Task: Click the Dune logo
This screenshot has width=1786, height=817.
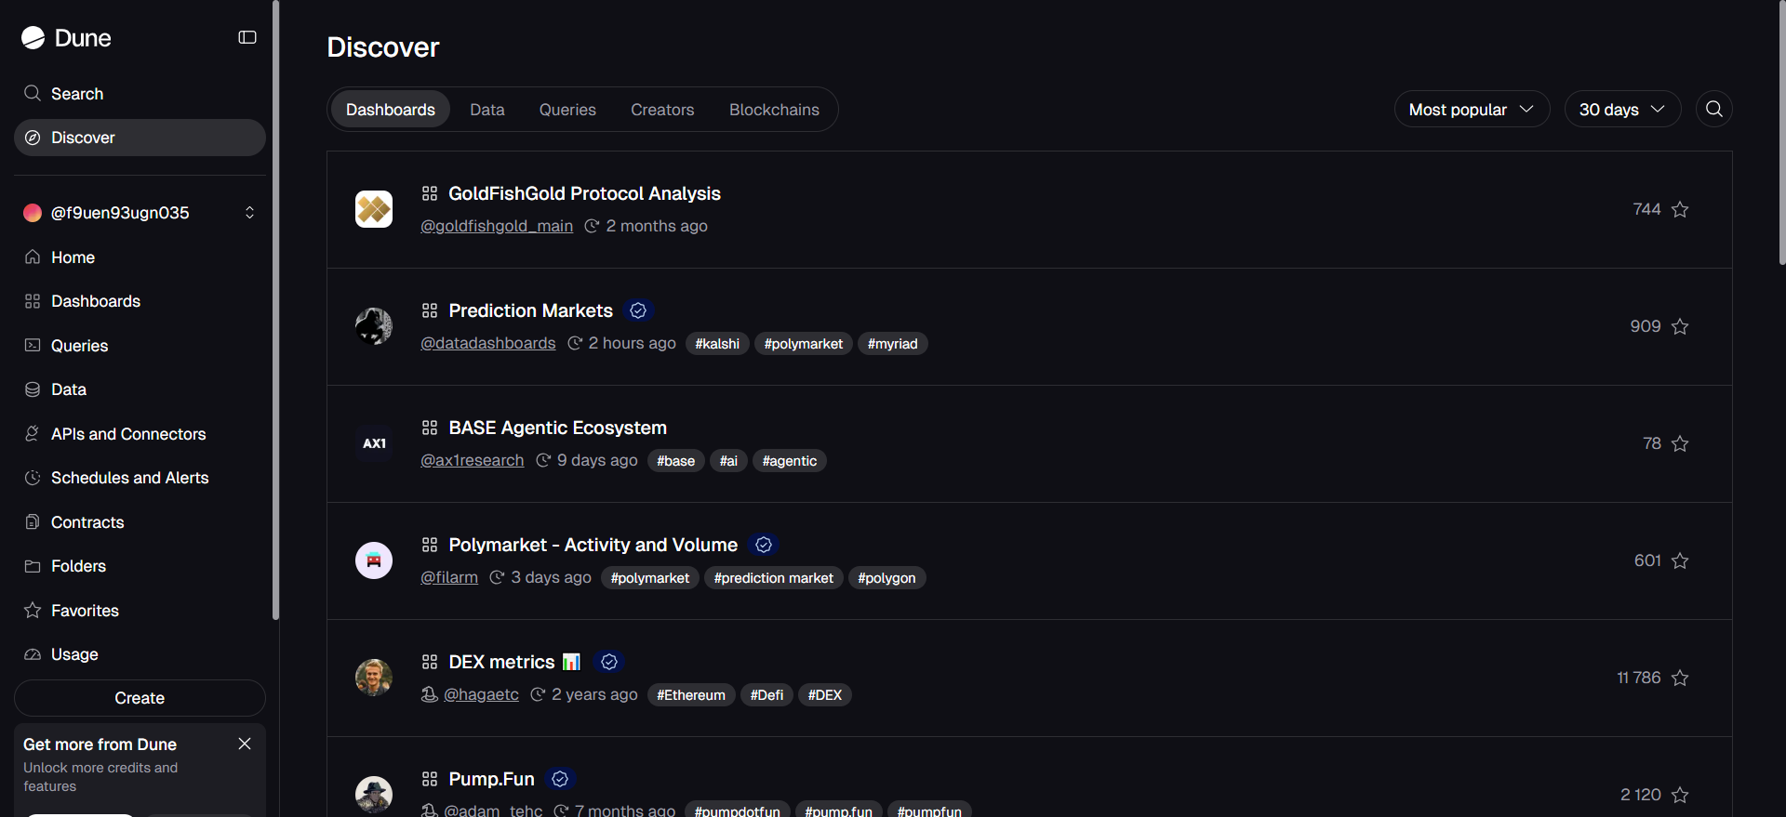Action: click(66, 37)
